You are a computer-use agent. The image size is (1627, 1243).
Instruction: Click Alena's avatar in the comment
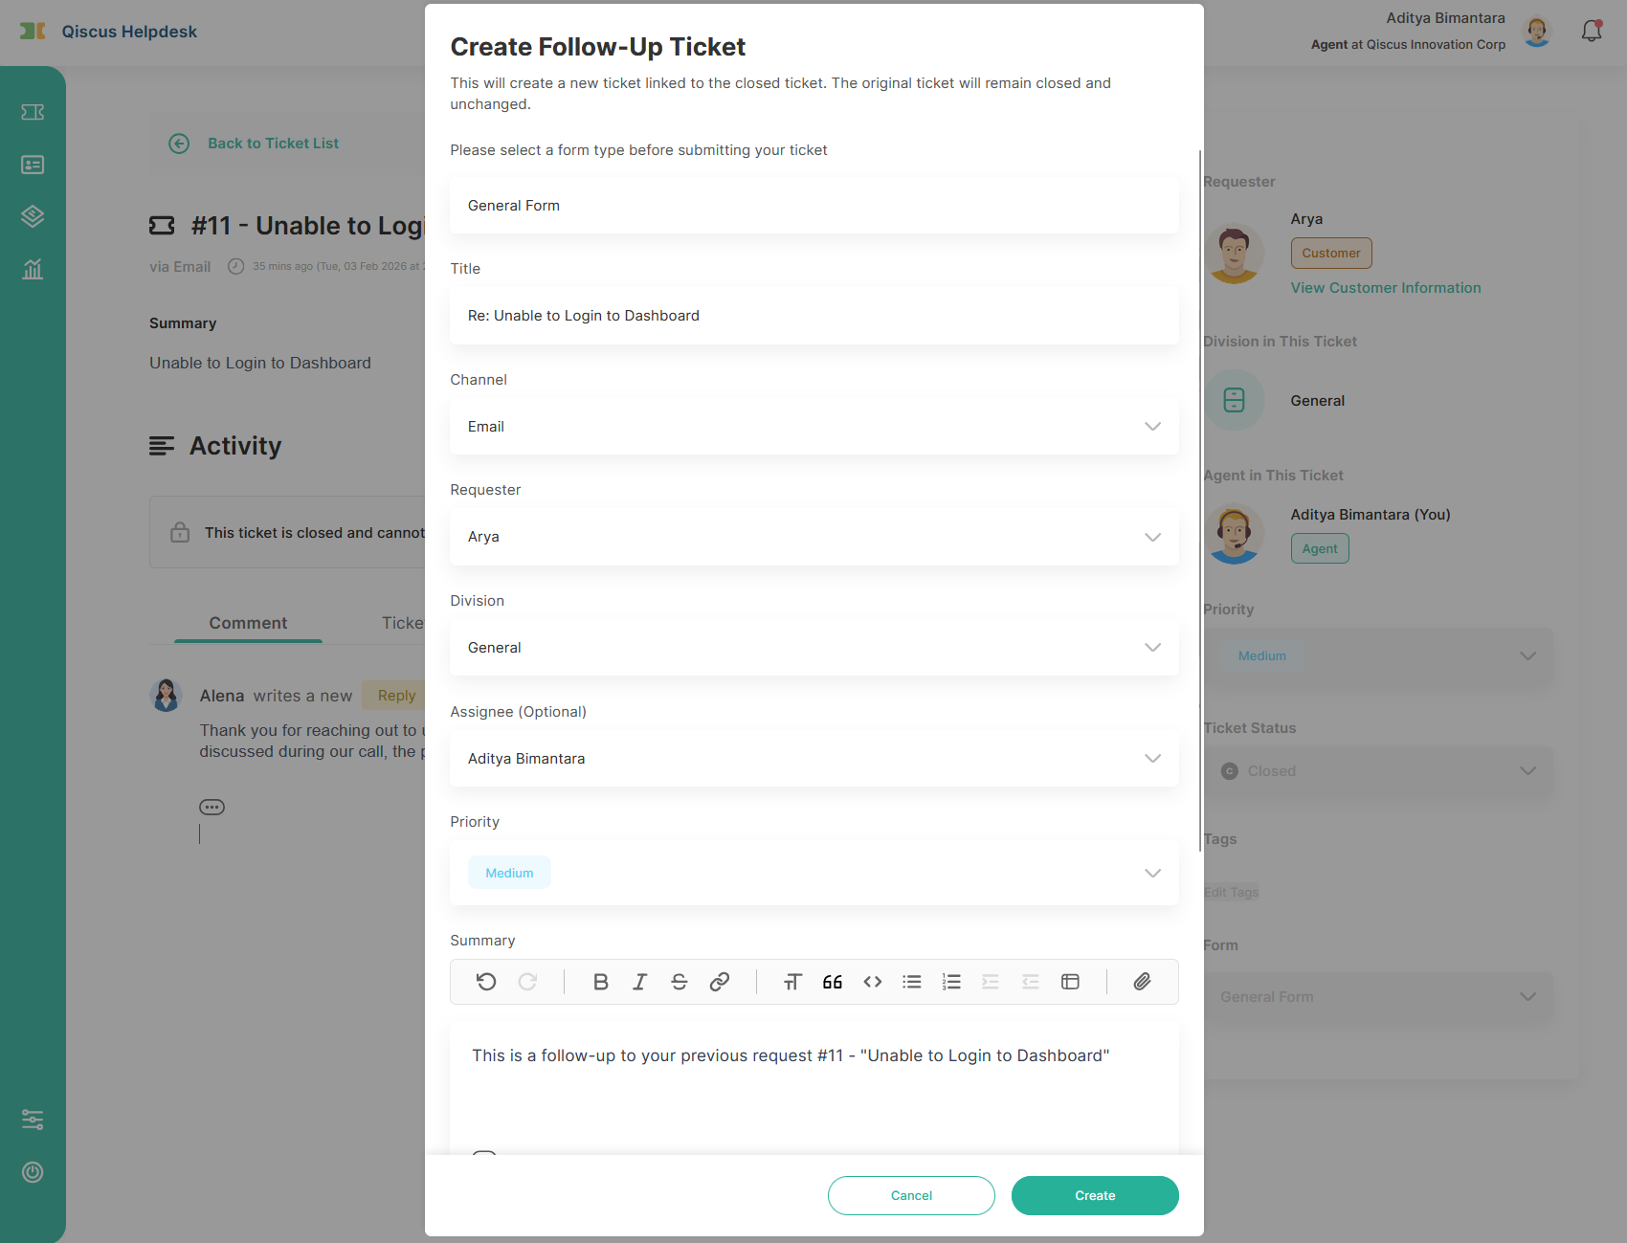167,696
